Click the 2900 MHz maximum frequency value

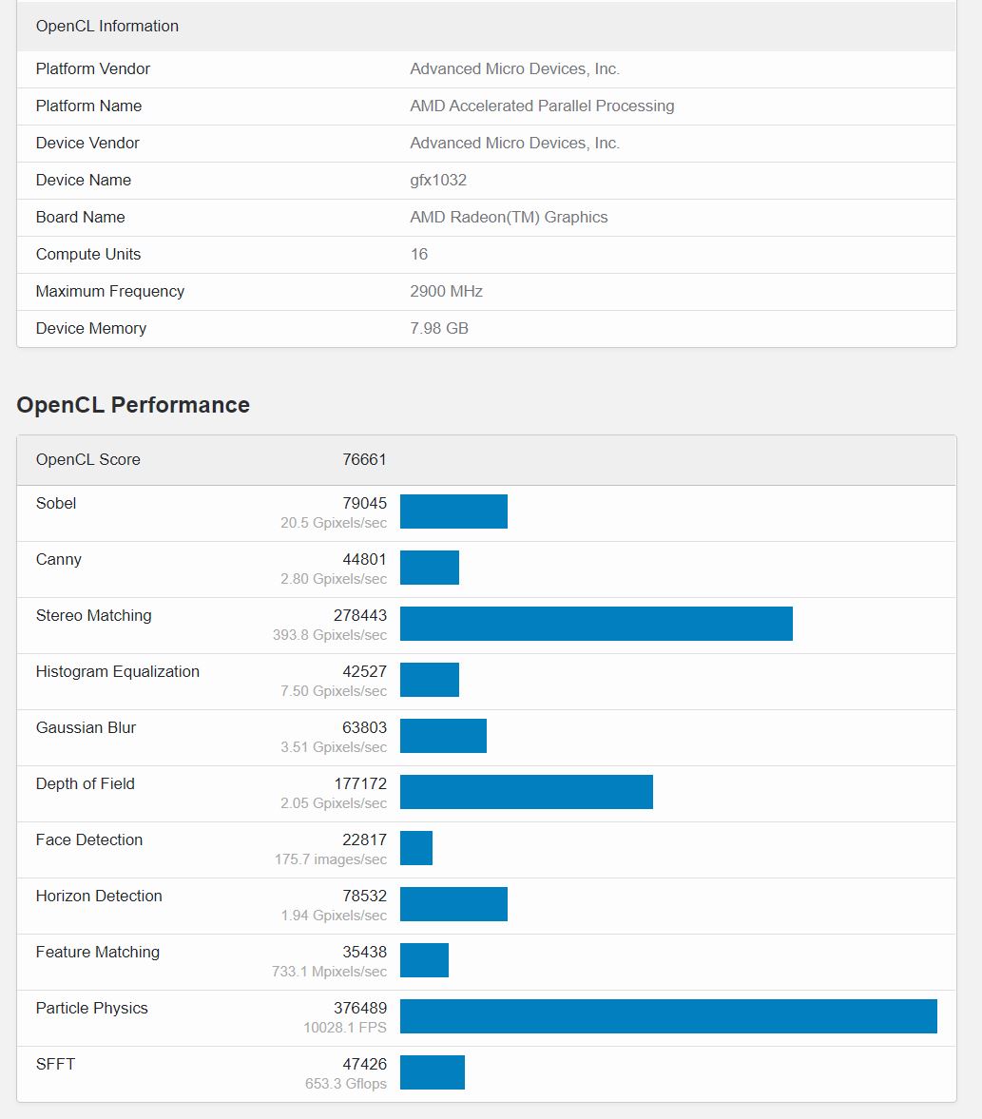(446, 291)
